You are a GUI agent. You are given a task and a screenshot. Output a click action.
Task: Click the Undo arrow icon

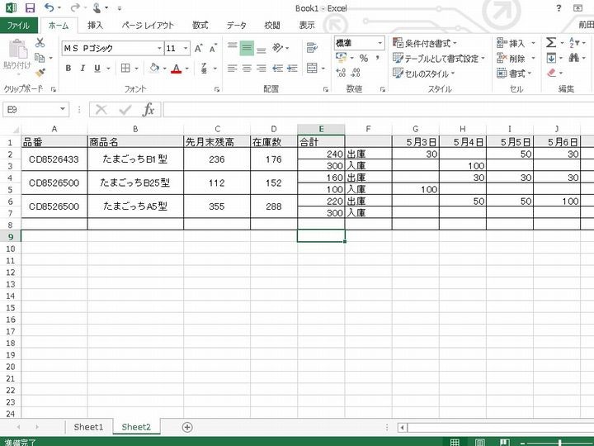(x=49, y=8)
